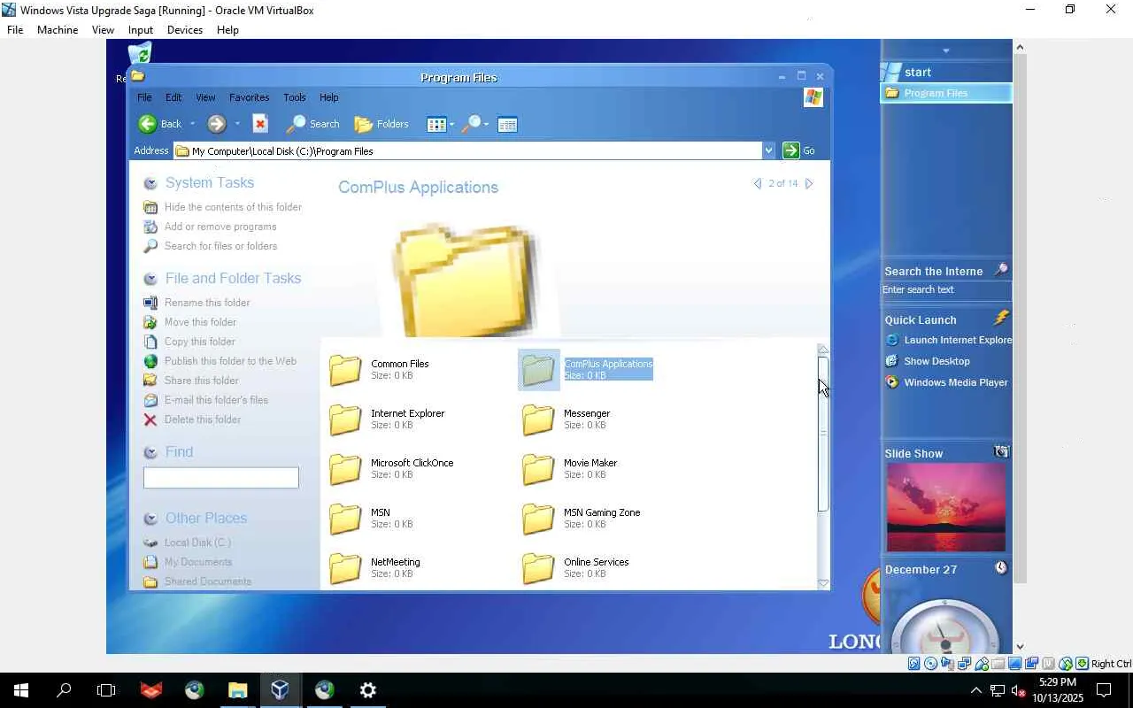Open My Documents in Other Places
Viewport: 1133px width, 708px height.
(198, 562)
